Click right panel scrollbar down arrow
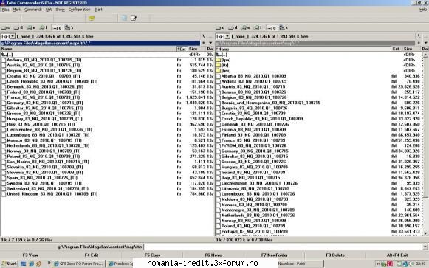This screenshot has height=268, width=429. click(425, 233)
